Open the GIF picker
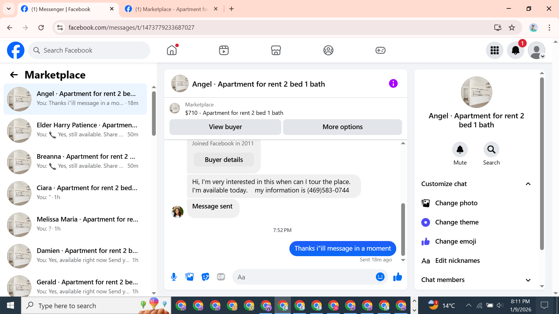559x314 pixels. 221,277
